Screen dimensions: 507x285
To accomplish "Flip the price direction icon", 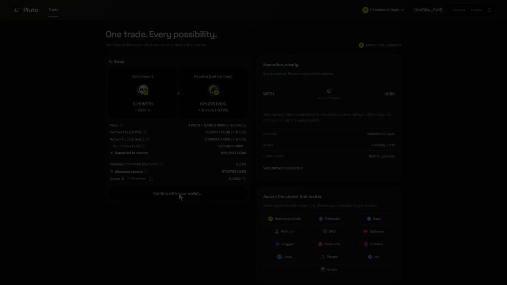I will click(122, 125).
